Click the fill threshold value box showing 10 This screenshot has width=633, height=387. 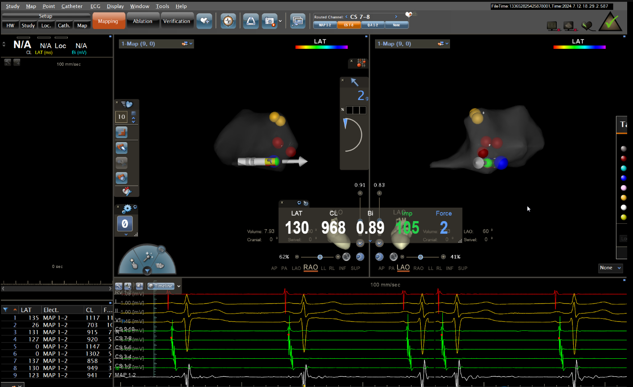click(x=122, y=117)
